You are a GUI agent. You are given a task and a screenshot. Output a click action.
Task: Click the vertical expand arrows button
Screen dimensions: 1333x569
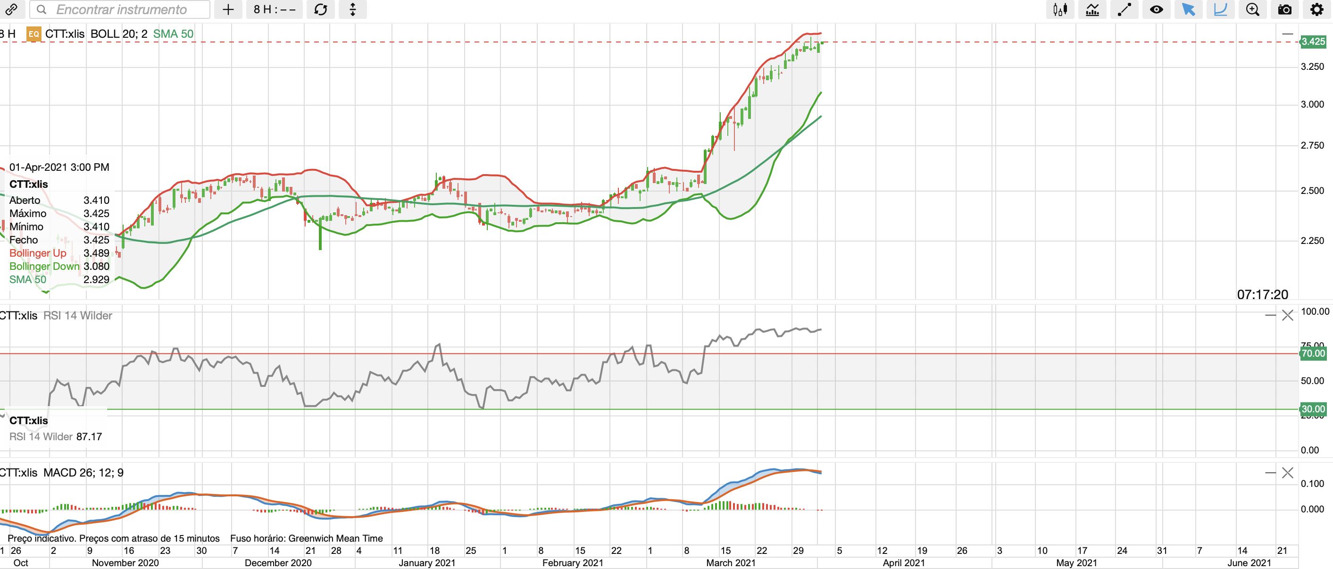point(352,9)
